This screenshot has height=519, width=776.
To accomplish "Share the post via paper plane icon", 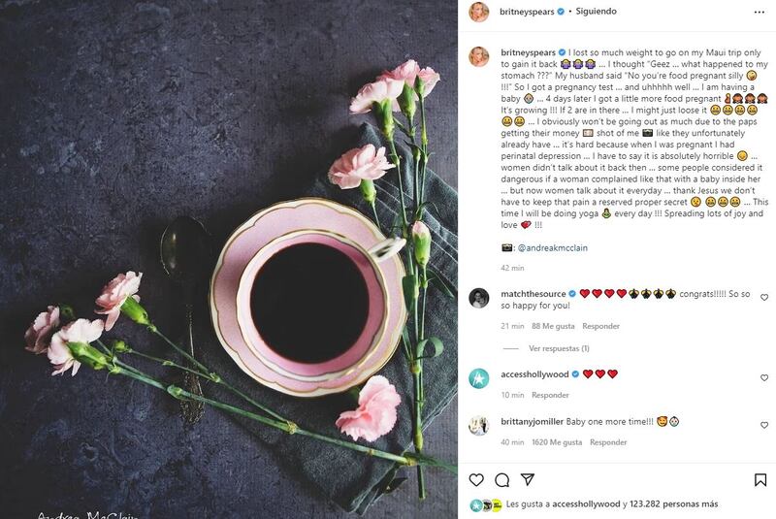I will tap(528, 479).
